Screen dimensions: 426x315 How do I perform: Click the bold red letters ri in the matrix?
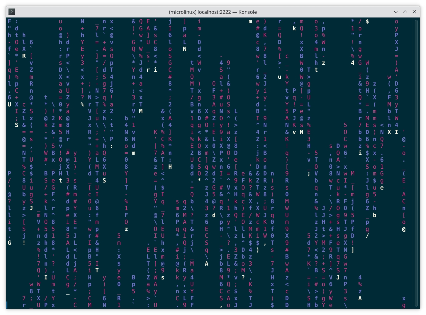(x=152, y=70)
